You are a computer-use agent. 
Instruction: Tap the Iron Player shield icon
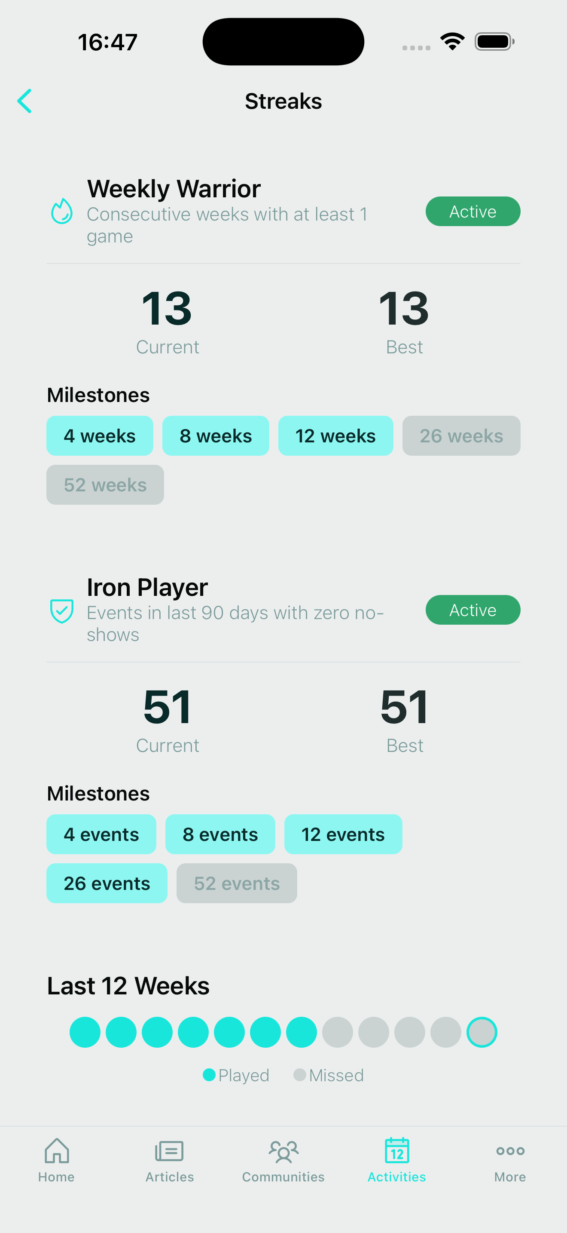[62, 611]
